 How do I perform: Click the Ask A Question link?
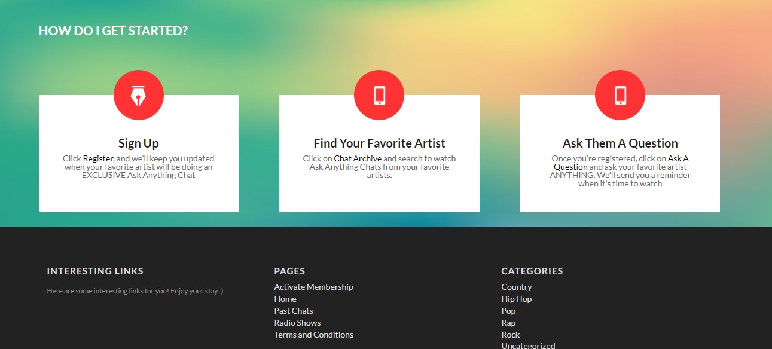(678, 159)
